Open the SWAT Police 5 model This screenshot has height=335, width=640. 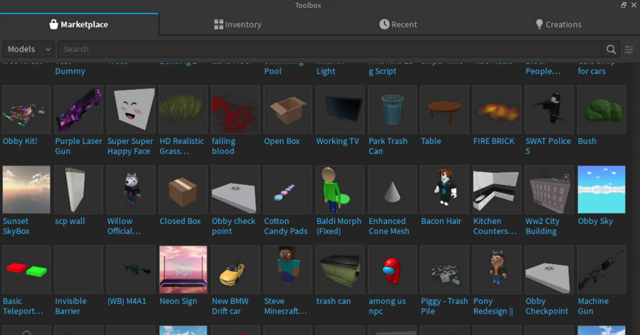point(549,109)
